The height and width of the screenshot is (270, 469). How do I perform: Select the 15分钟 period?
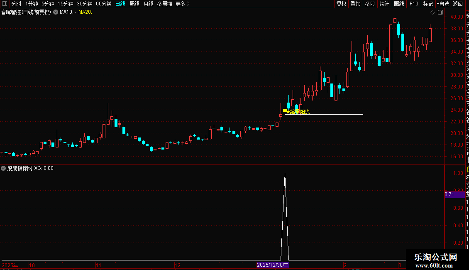click(x=66, y=4)
